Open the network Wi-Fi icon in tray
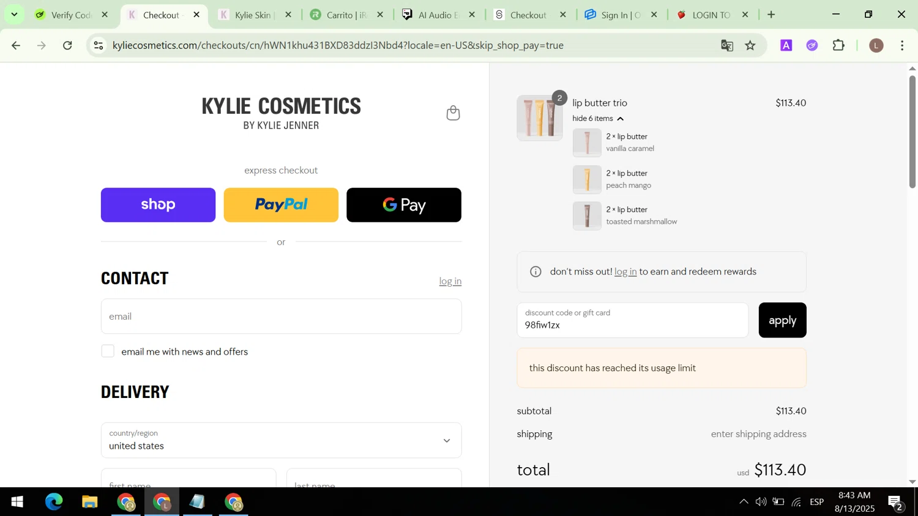The height and width of the screenshot is (516, 918). (796, 502)
